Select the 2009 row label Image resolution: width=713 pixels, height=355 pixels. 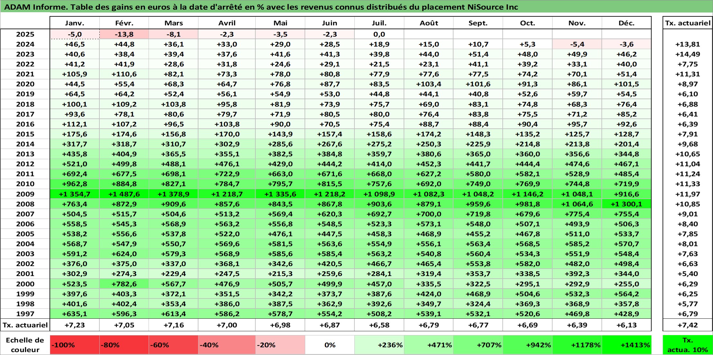tap(25, 194)
